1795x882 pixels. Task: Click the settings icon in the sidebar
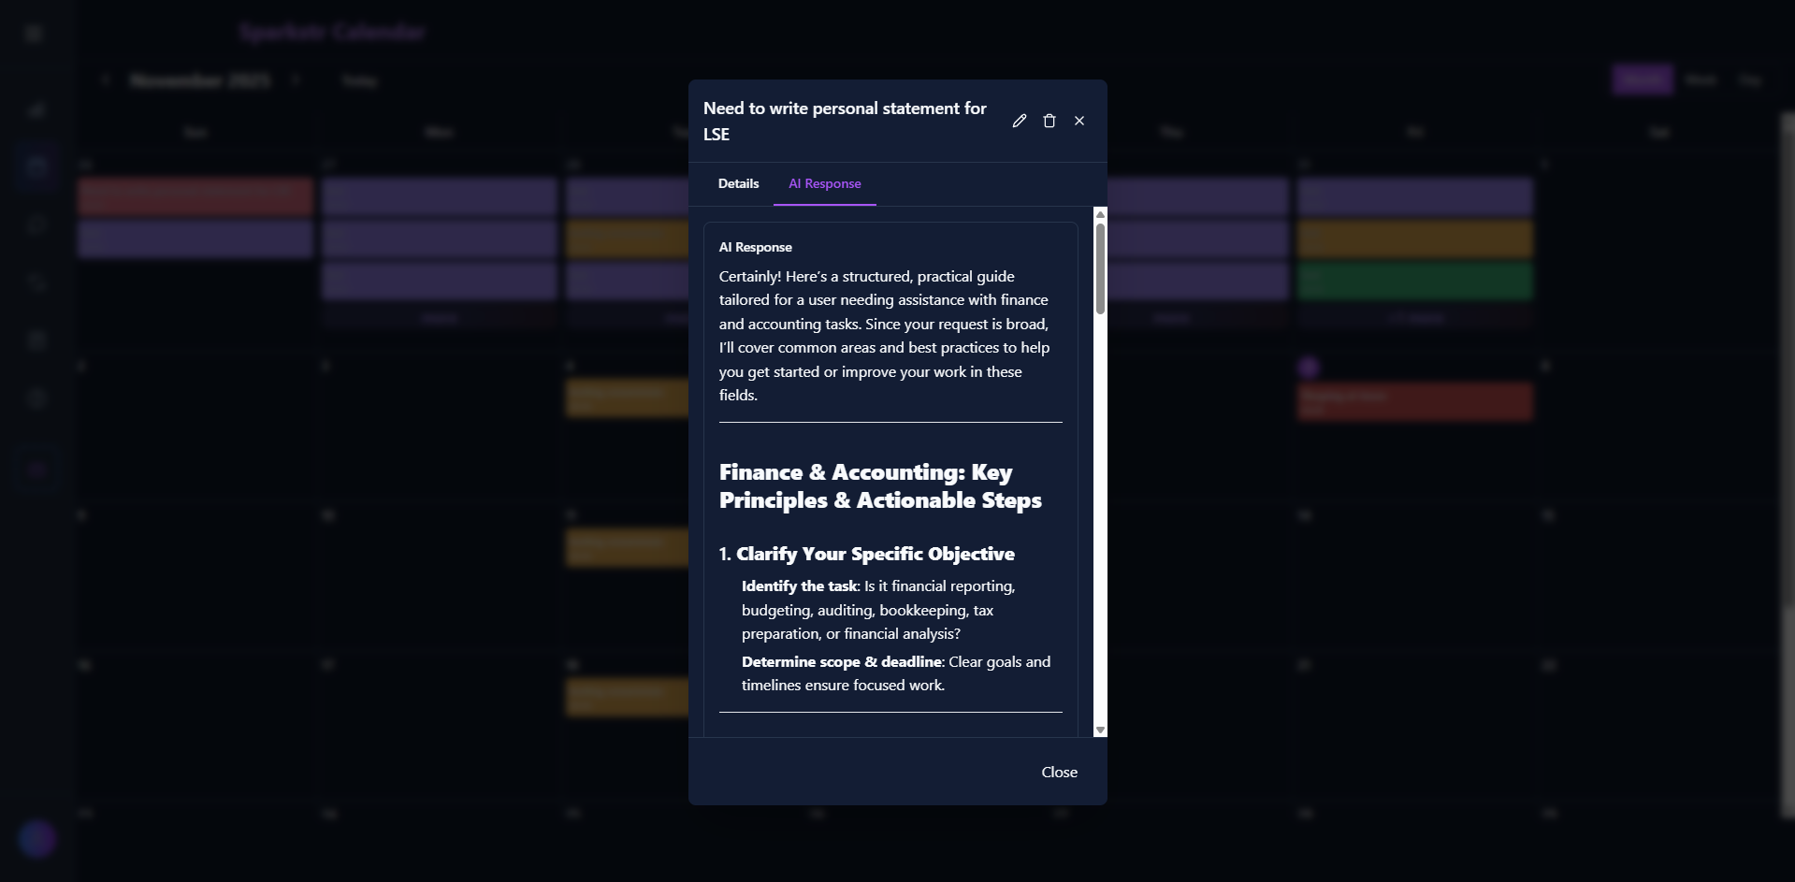pyautogui.click(x=36, y=398)
